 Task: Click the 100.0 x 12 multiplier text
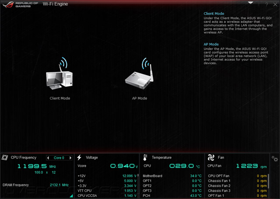[x=45, y=172]
